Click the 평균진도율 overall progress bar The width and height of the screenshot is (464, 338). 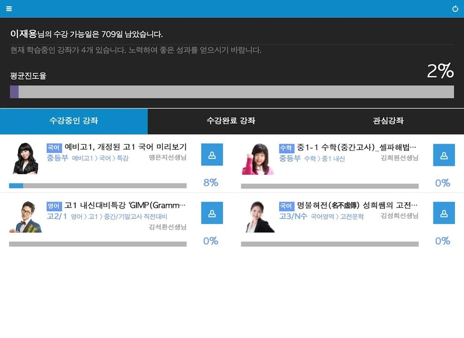(232, 92)
